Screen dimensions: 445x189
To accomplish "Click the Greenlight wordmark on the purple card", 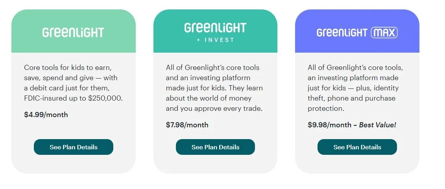I will [x=342, y=33].
